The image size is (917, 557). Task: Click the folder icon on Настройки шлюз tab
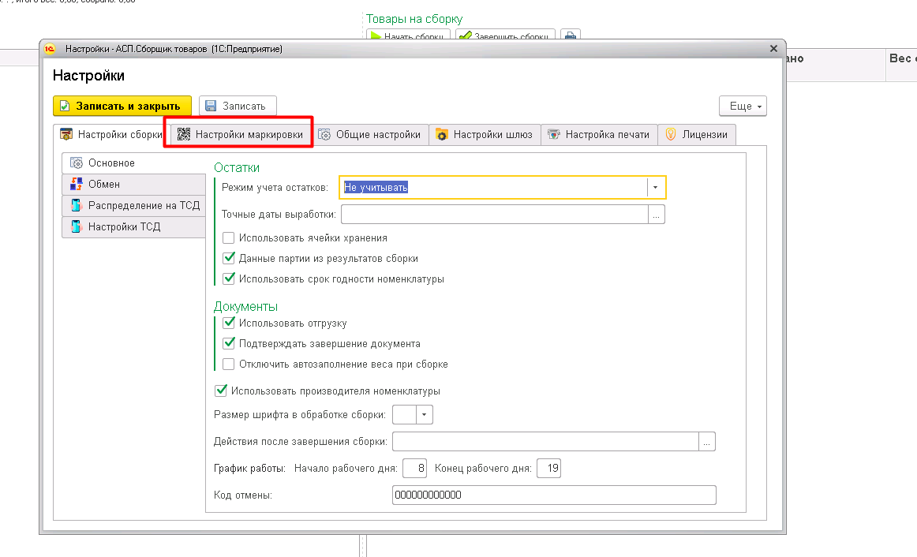(x=442, y=134)
